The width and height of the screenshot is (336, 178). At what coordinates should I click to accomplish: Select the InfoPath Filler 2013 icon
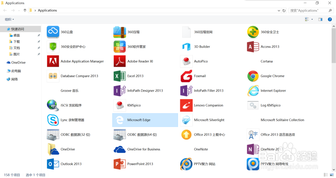tap(186, 91)
